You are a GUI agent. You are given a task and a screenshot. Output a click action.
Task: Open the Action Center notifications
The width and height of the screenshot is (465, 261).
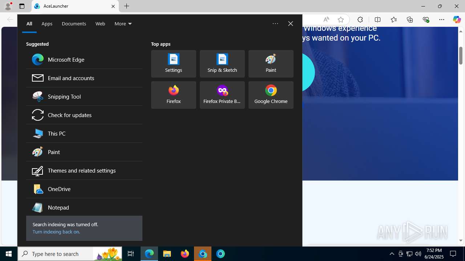(x=453, y=254)
